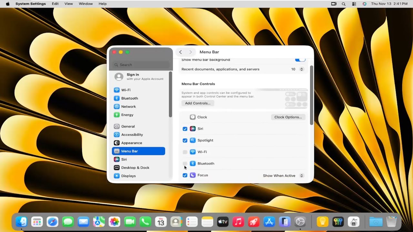Click the red rocket Dock icon

click(254, 222)
